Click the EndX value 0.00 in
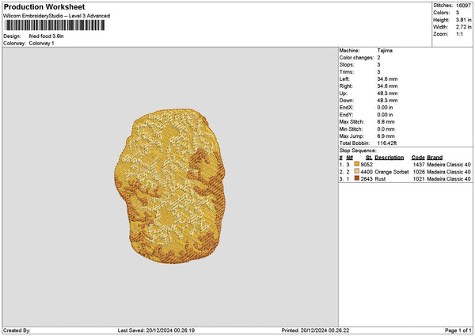This screenshot has height=336, width=475. [385, 108]
